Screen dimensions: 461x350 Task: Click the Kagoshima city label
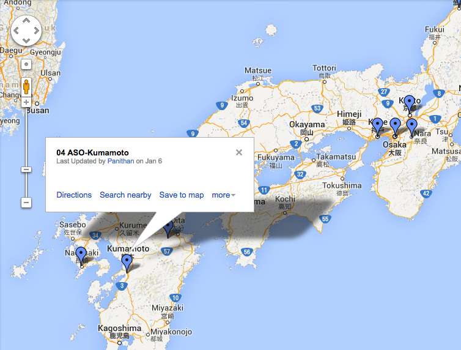pos(119,328)
